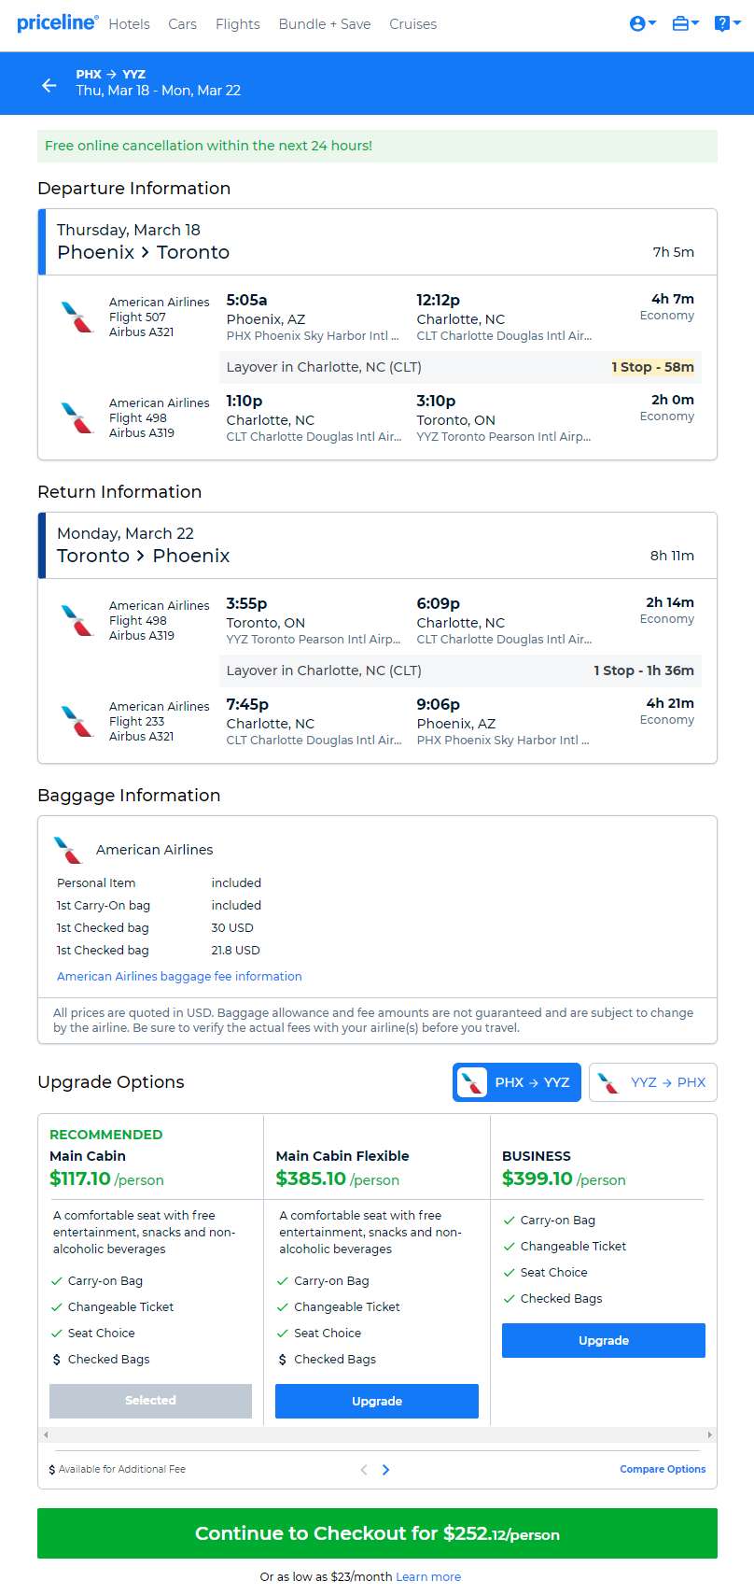Open the help question mark menu
Viewport: 754px width, 1595px height.
[x=727, y=23]
